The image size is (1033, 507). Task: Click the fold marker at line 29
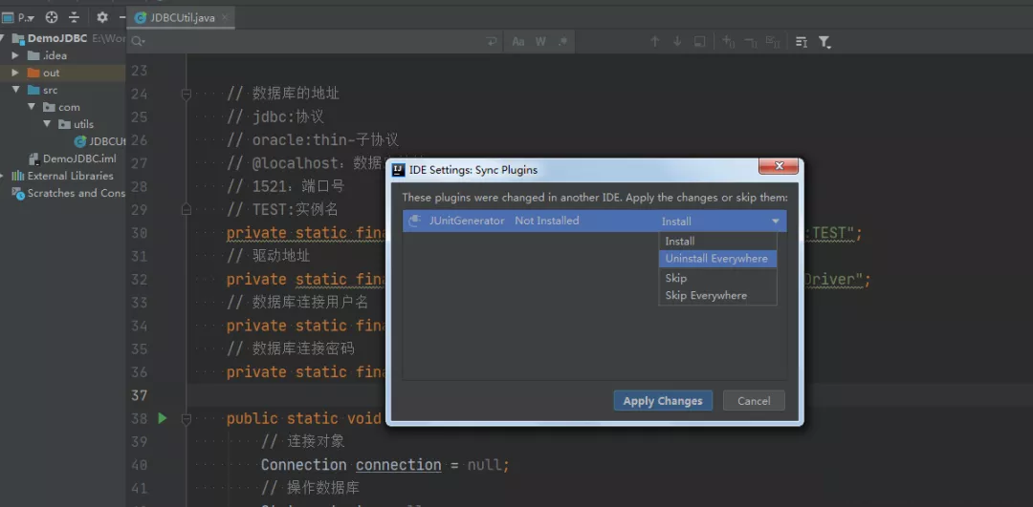(186, 210)
